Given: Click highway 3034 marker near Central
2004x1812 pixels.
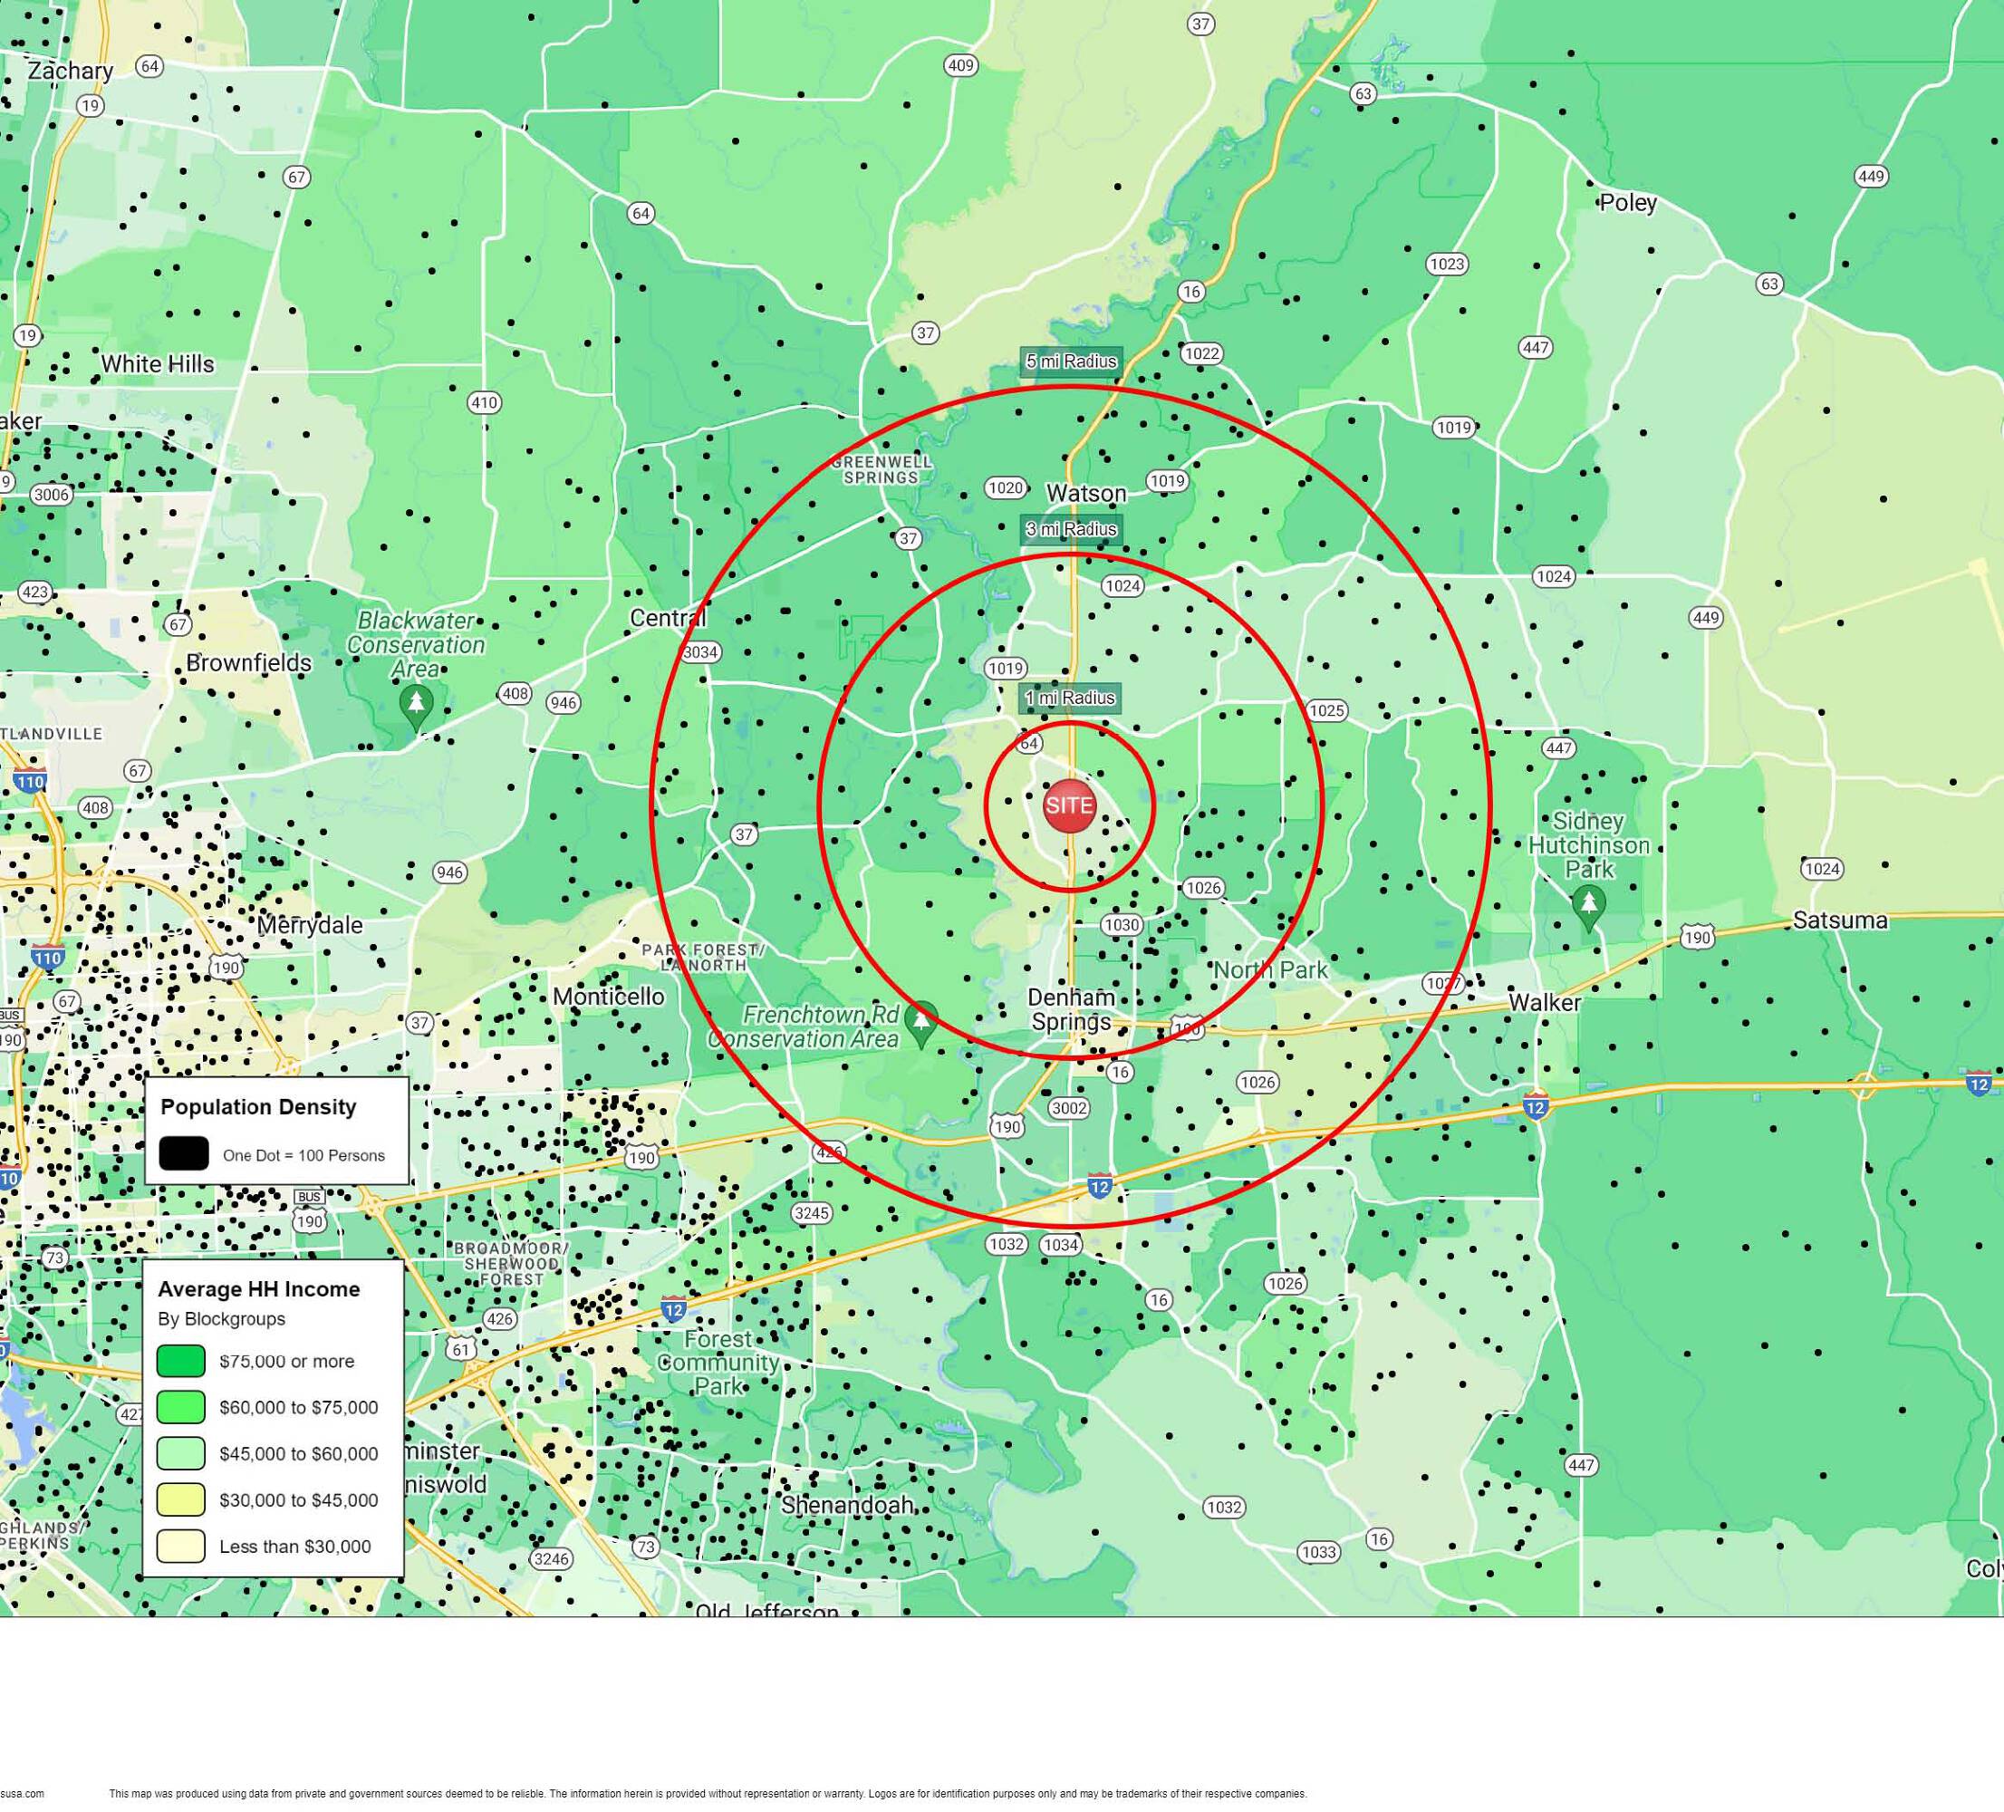Looking at the screenshot, I should click(701, 652).
